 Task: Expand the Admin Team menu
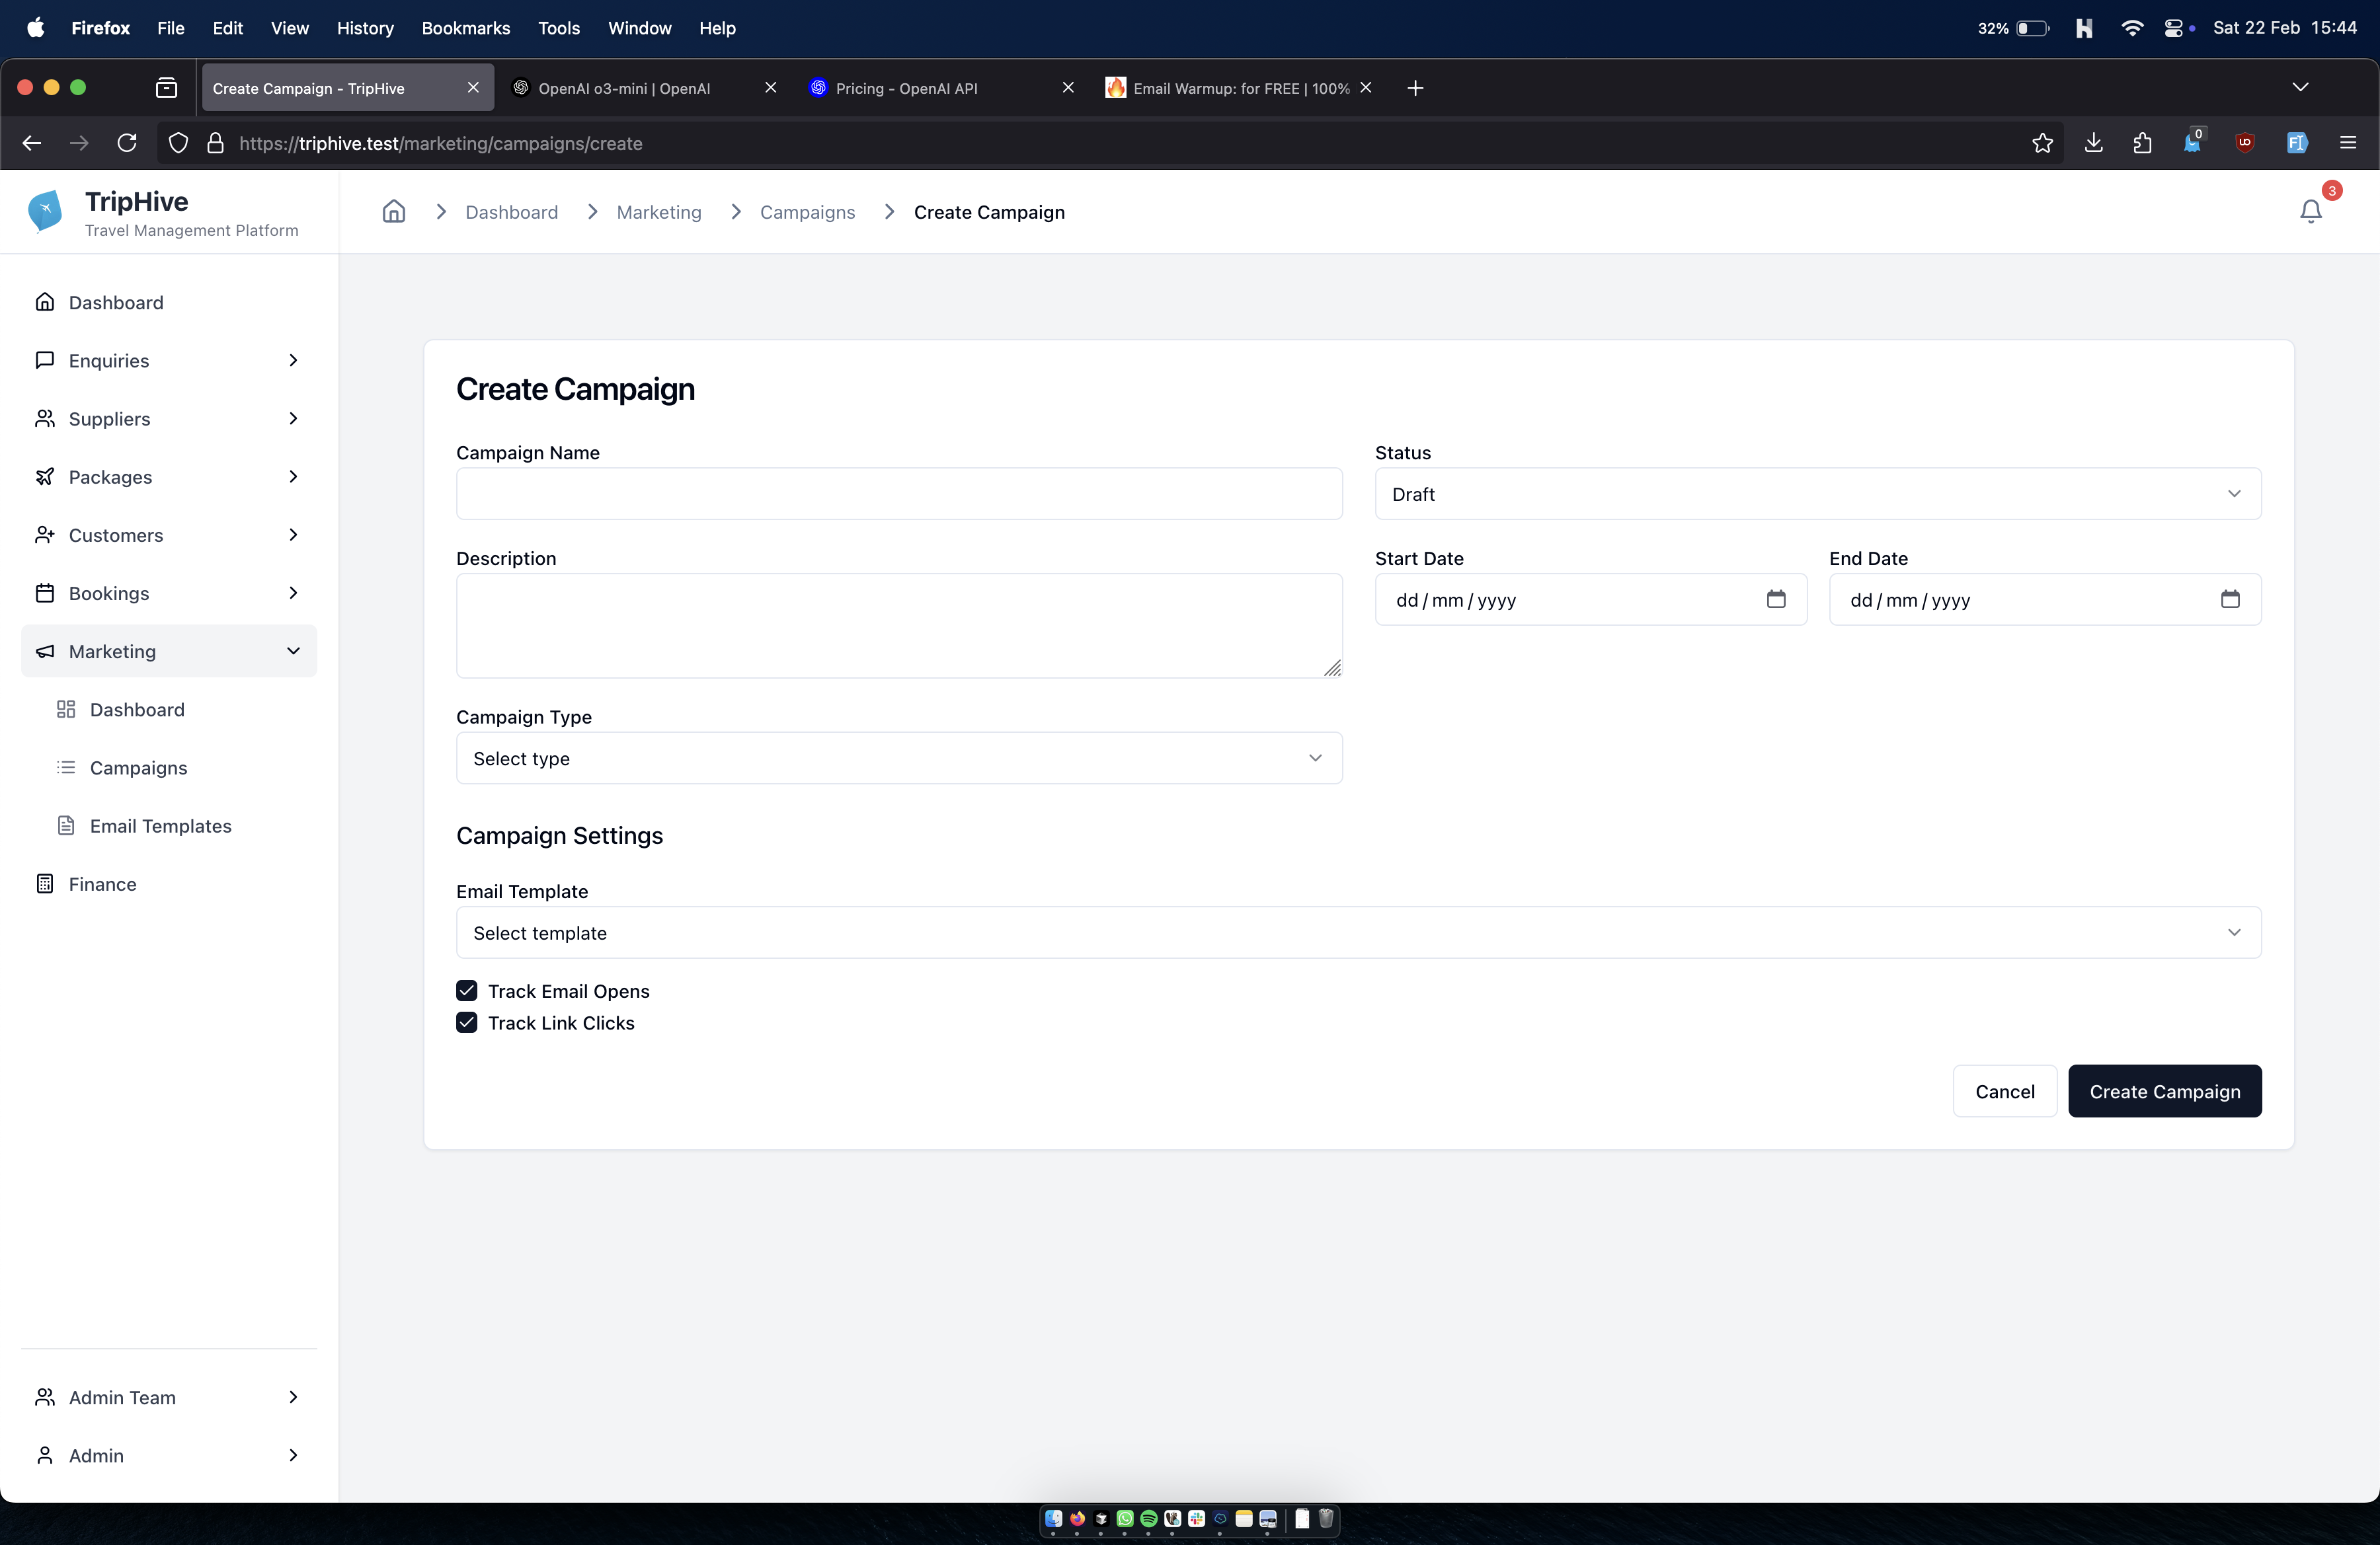[168, 1397]
